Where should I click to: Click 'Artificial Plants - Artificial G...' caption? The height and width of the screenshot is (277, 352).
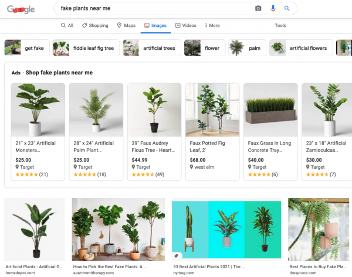click(34, 266)
